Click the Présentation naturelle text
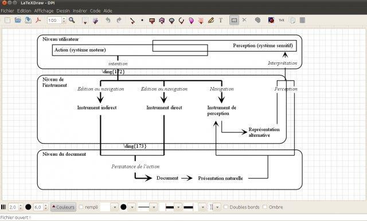The height and width of the screenshot is (221, 367). tap(220, 178)
